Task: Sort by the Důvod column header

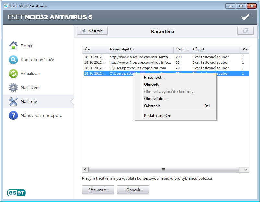Action: [x=215, y=49]
